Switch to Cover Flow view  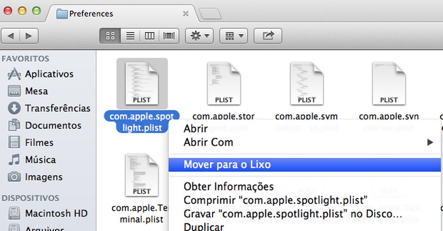point(169,36)
